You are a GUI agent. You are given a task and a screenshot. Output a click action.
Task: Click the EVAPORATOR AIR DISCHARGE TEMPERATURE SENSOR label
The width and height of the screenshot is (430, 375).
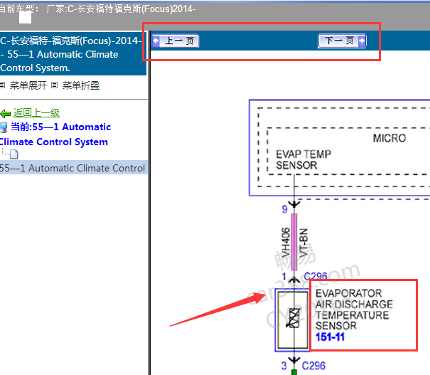tap(354, 310)
